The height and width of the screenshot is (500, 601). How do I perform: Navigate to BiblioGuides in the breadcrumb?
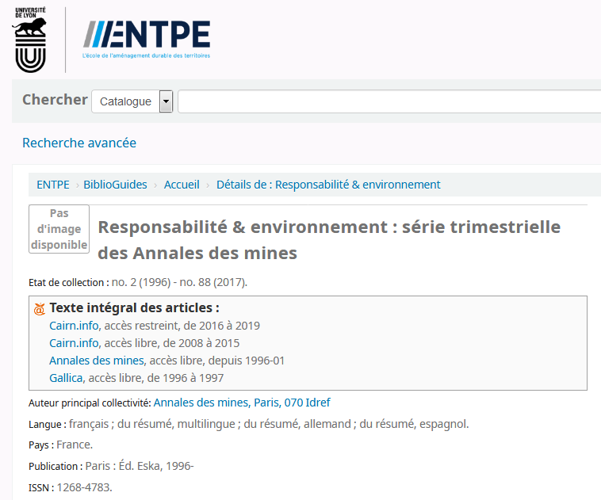point(115,185)
